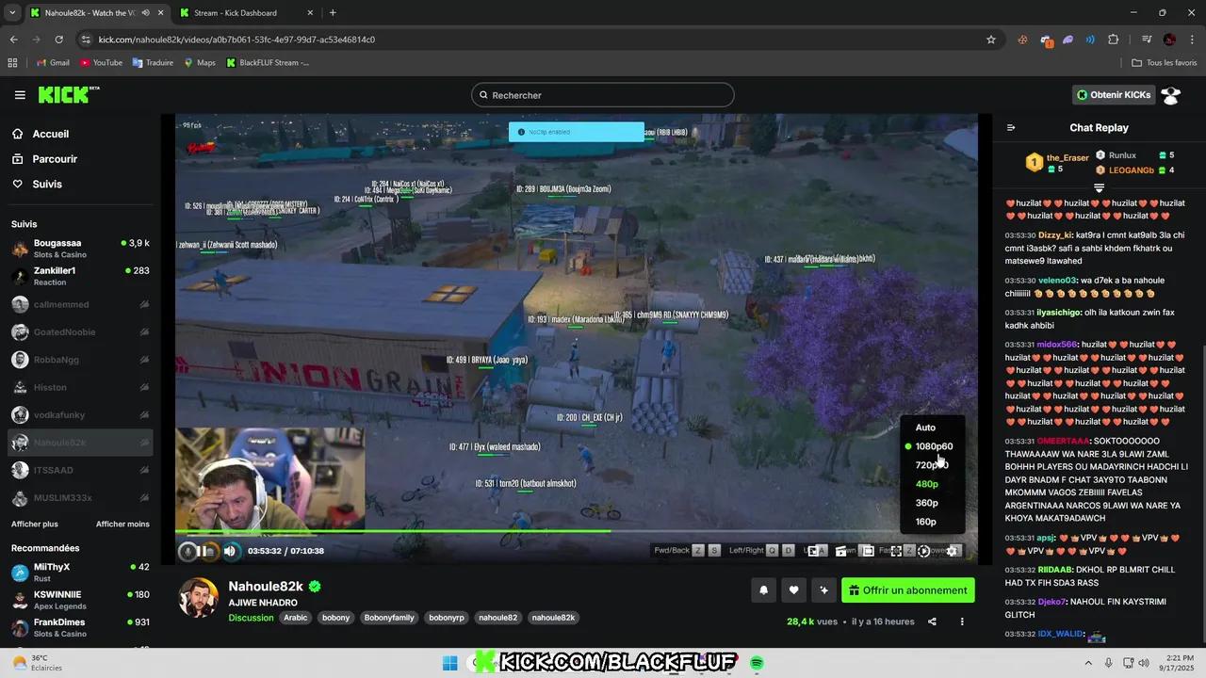Open Spotify from the taskbar
Viewport: 1206px width, 678px height.
tap(757, 663)
